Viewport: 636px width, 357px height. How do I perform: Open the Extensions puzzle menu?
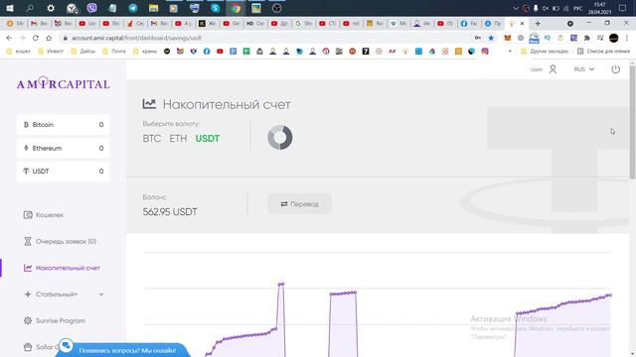587,38
